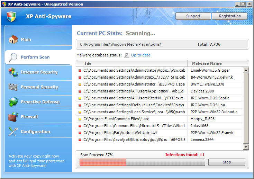Select the Email-Worm.JS.Gigger result row
Screen dimensions: 254x179
[159, 70]
